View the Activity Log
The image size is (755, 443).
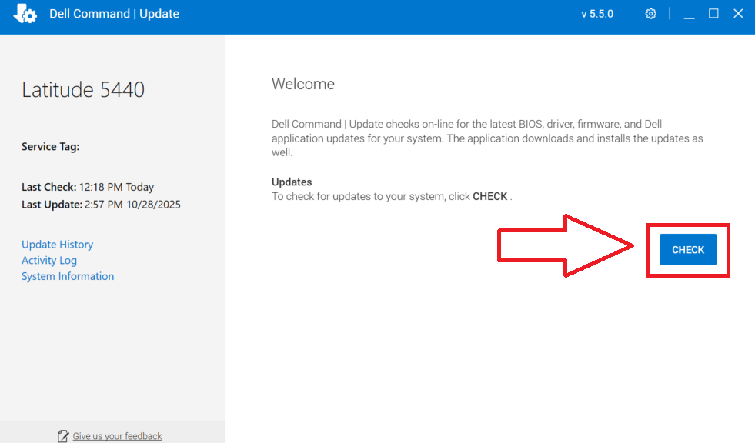49,261
